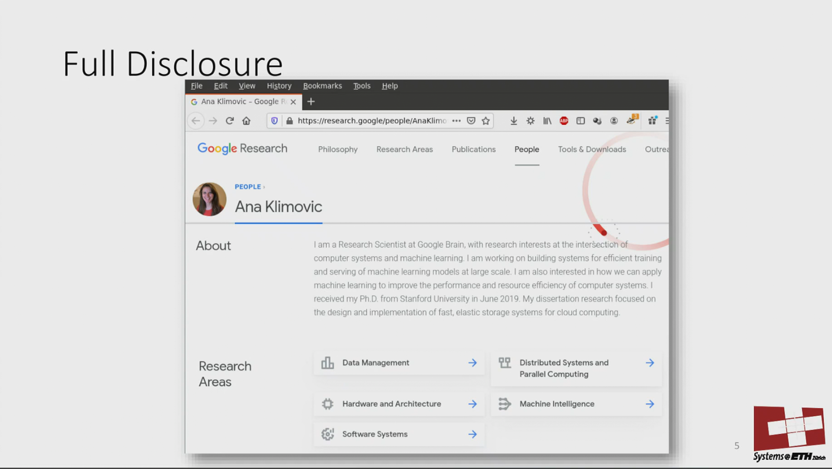Click the Hardware and Architecture chip icon
The image size is (832, 469).
coord(328,404)
